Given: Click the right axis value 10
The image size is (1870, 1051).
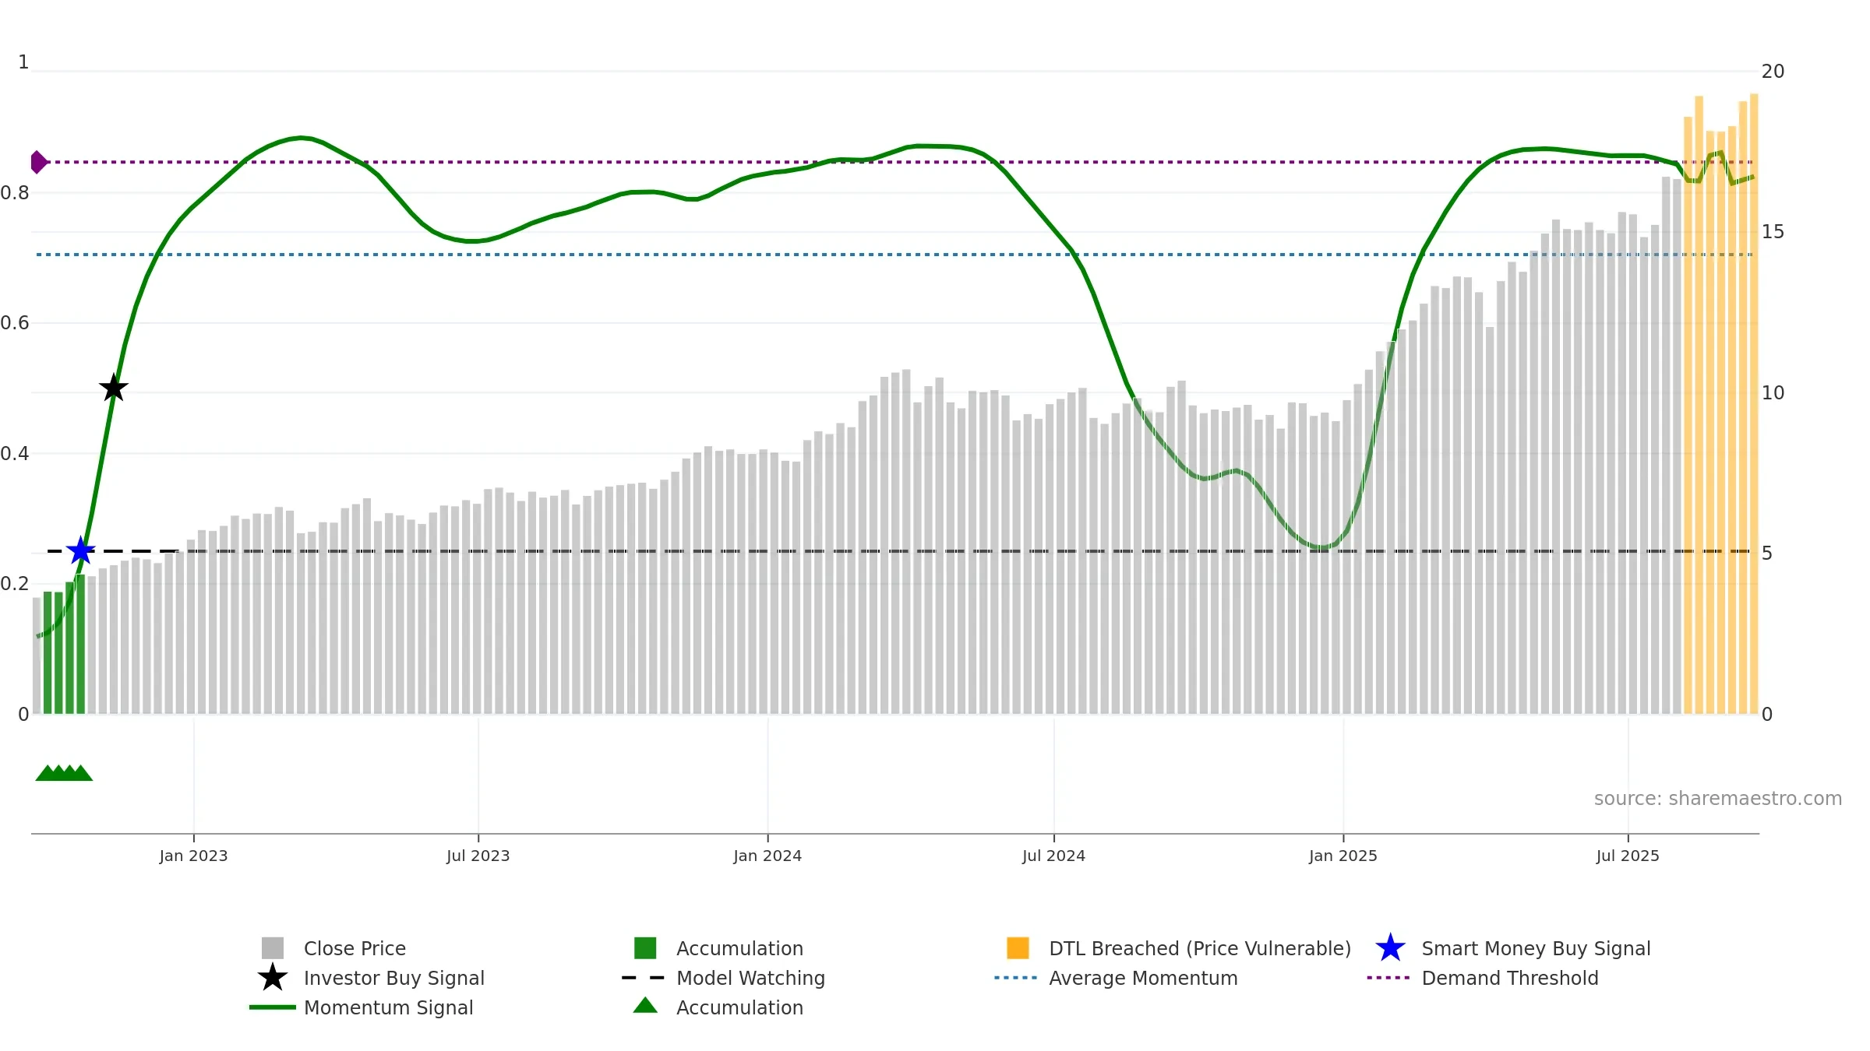Looking at the screenshot, I should [x=1773, y=393].
